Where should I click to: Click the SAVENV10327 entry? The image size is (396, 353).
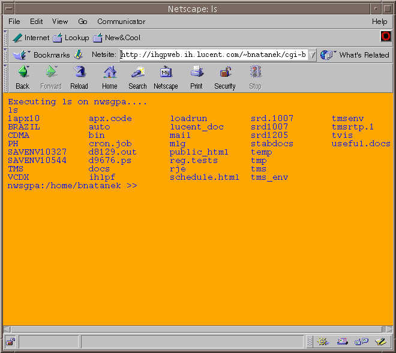pos(37,152)
